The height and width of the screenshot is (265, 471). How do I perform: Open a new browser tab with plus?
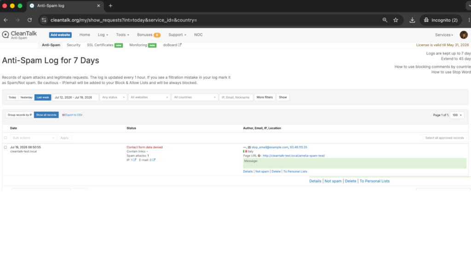(x=110, y=6)
